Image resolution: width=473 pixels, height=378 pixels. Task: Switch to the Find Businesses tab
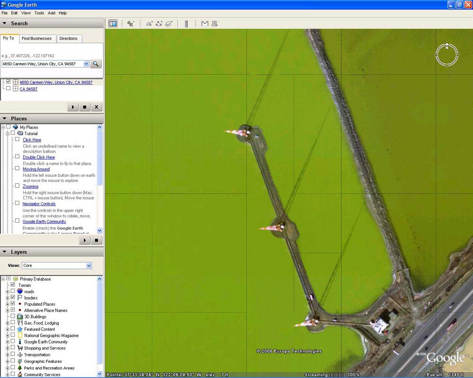[x=37, y=39]
